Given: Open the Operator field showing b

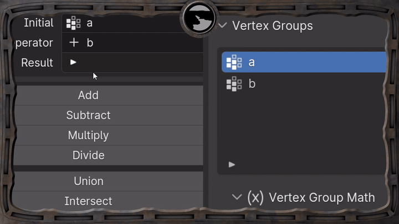Looking at the screenshot, I should (133, 43).
